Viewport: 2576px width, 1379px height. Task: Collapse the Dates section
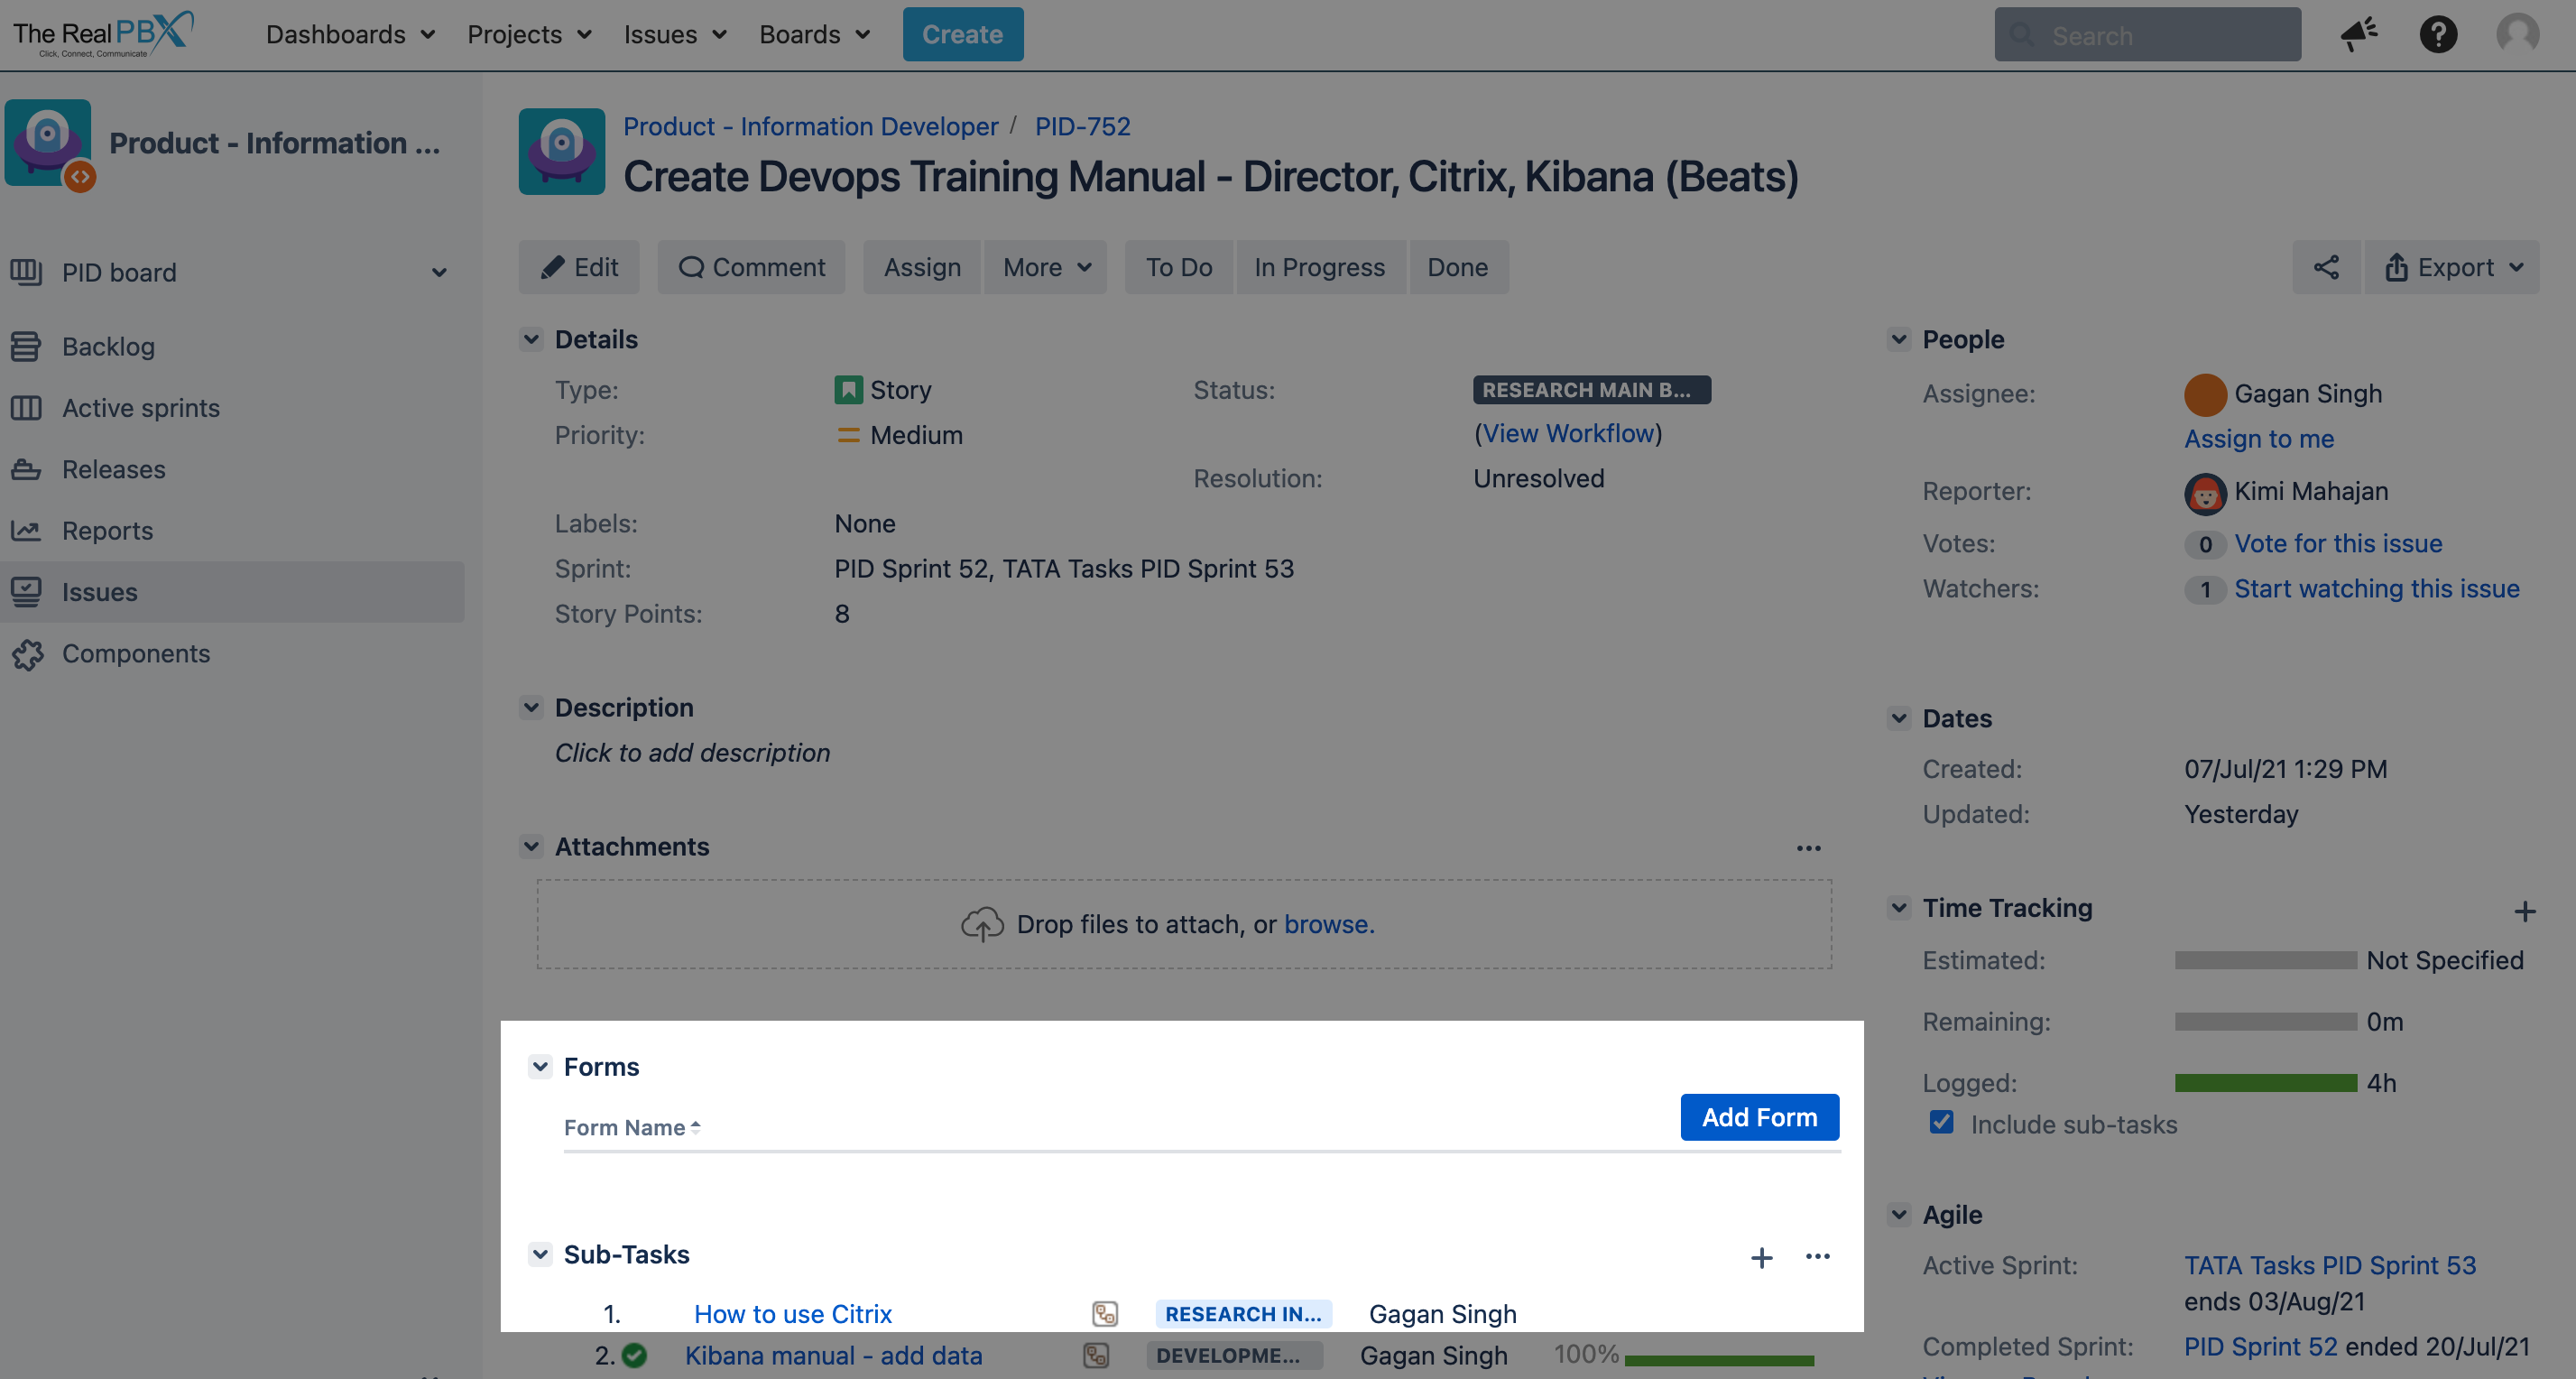pos(1899,718)
